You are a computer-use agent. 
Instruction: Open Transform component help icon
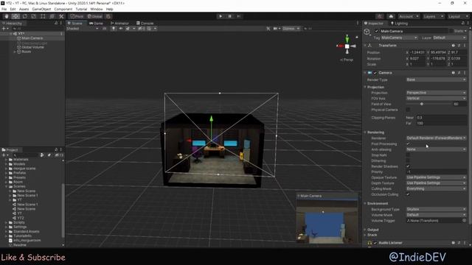click(453, 46)
